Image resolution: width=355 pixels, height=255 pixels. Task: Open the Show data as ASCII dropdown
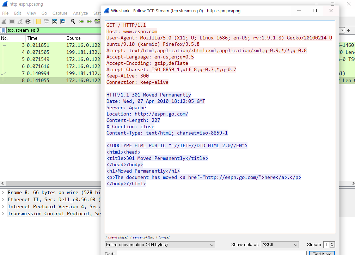280,244
